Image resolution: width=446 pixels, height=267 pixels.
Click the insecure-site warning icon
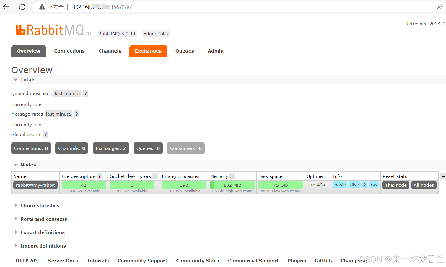tap(42, 7)
